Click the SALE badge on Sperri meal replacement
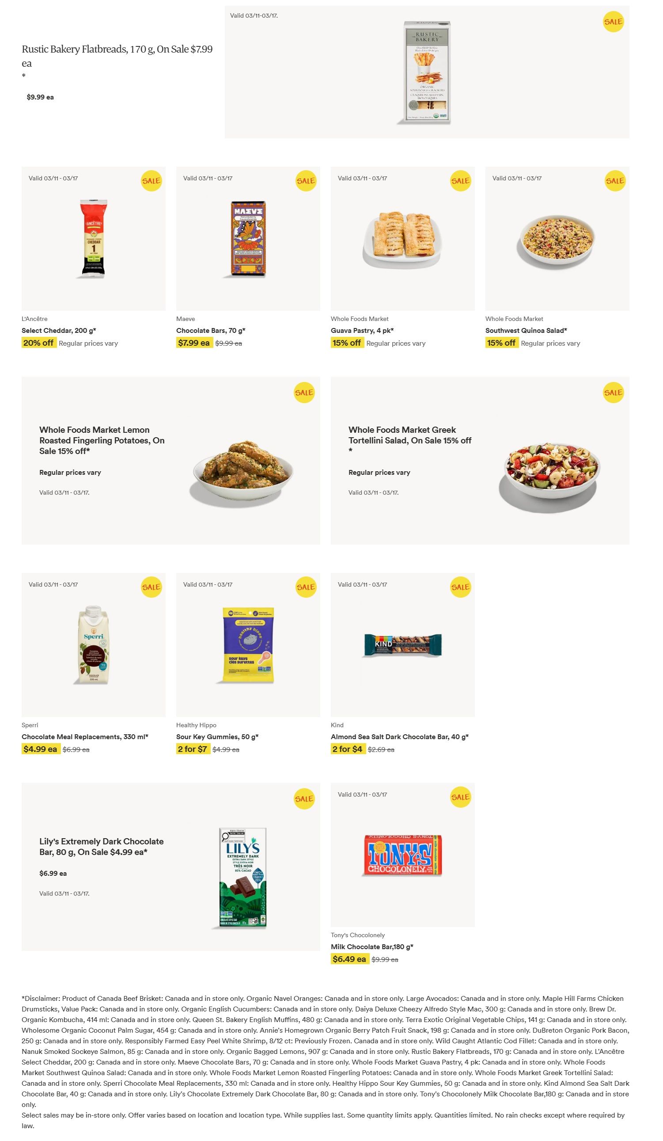This screenshot has height=1141, width=663. click(151, 587)
